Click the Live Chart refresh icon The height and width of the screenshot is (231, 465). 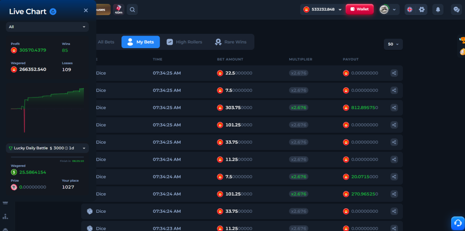coord(53,12)
